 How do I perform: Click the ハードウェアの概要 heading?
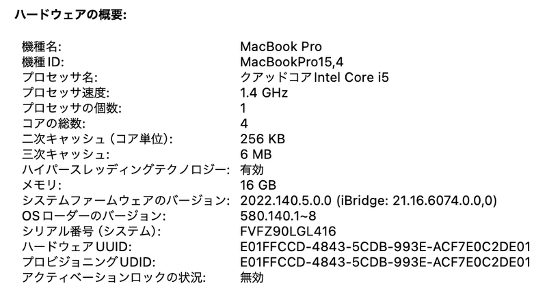coord(67,15)
